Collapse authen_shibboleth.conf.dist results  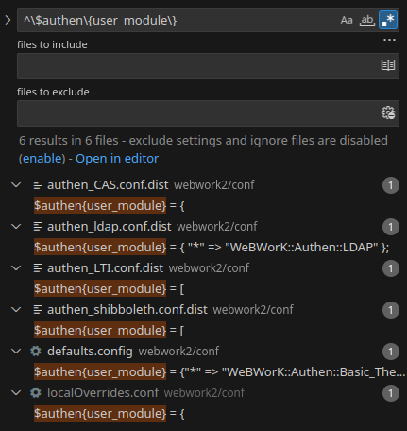click(x=16, y=310)
